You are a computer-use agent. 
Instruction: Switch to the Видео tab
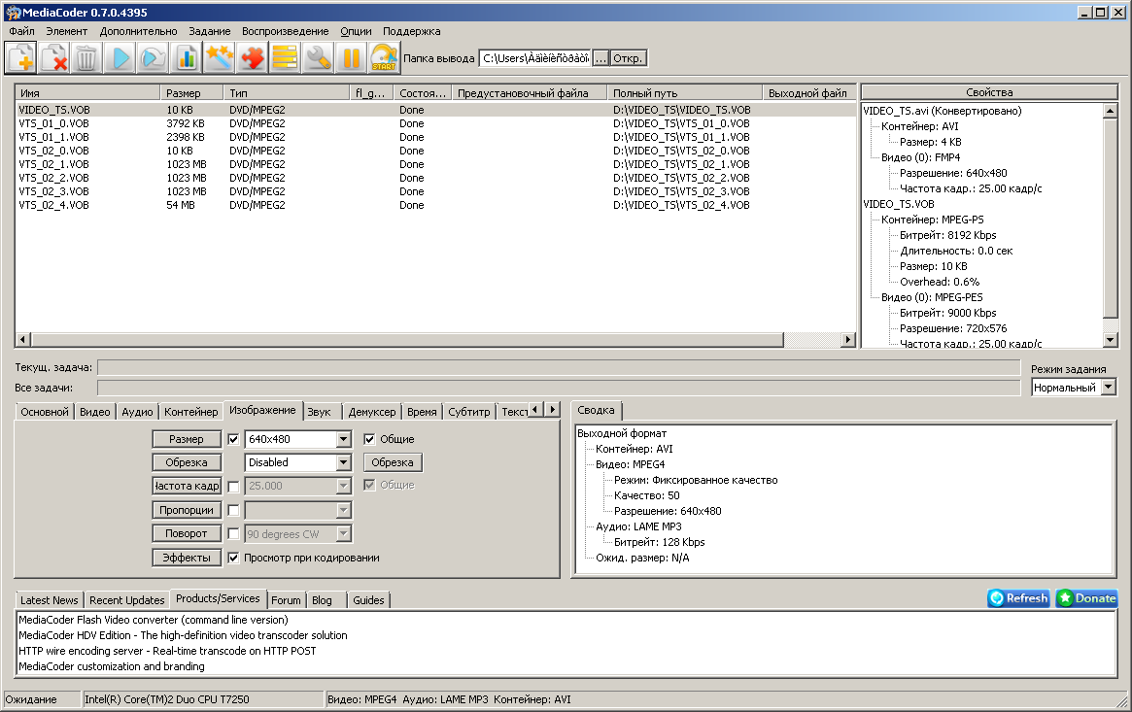click(94, 412)
